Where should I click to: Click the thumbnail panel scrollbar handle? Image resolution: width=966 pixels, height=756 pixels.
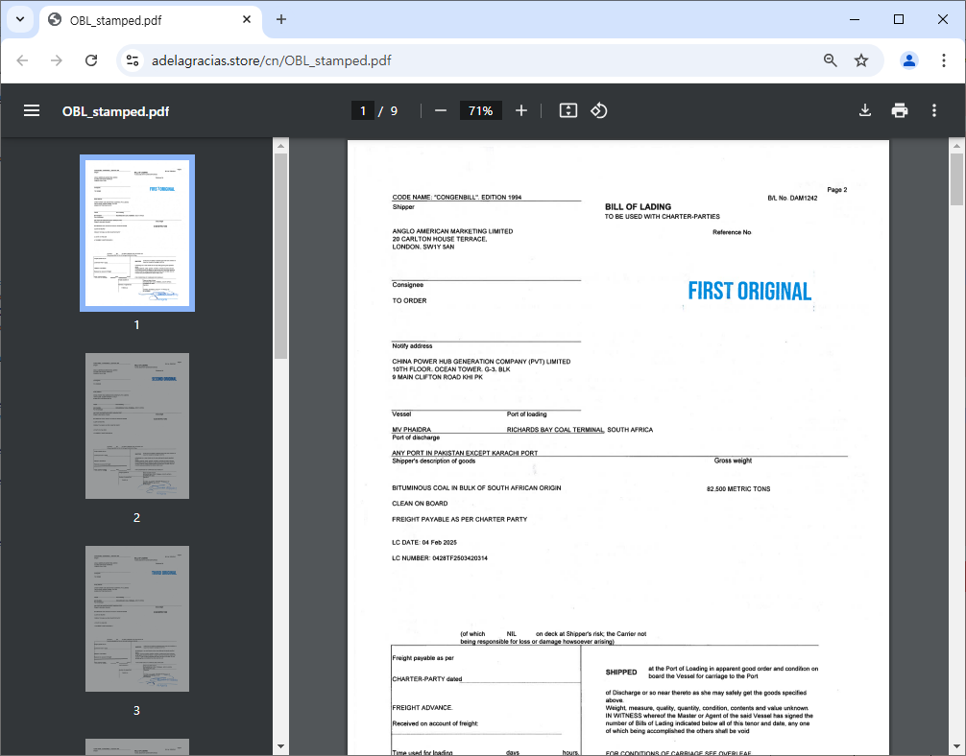point(280,255)
